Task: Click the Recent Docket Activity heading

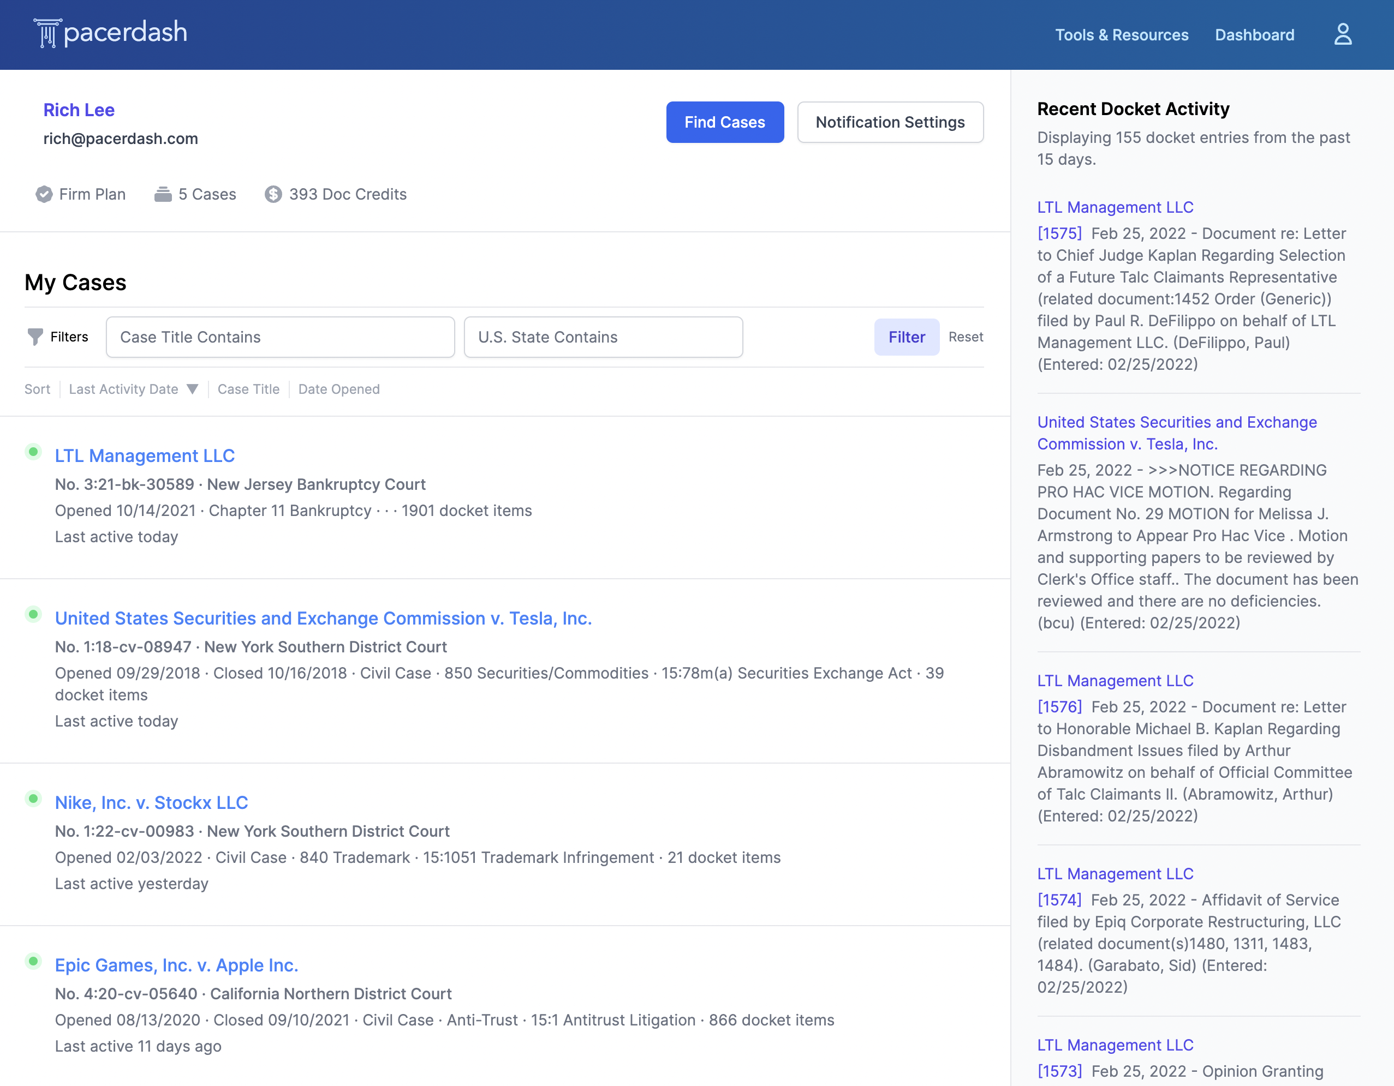Action: (x=1133, y=109)
